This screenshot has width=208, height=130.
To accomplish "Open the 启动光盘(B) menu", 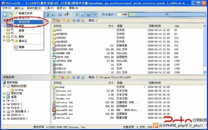I will click(34, 8).
